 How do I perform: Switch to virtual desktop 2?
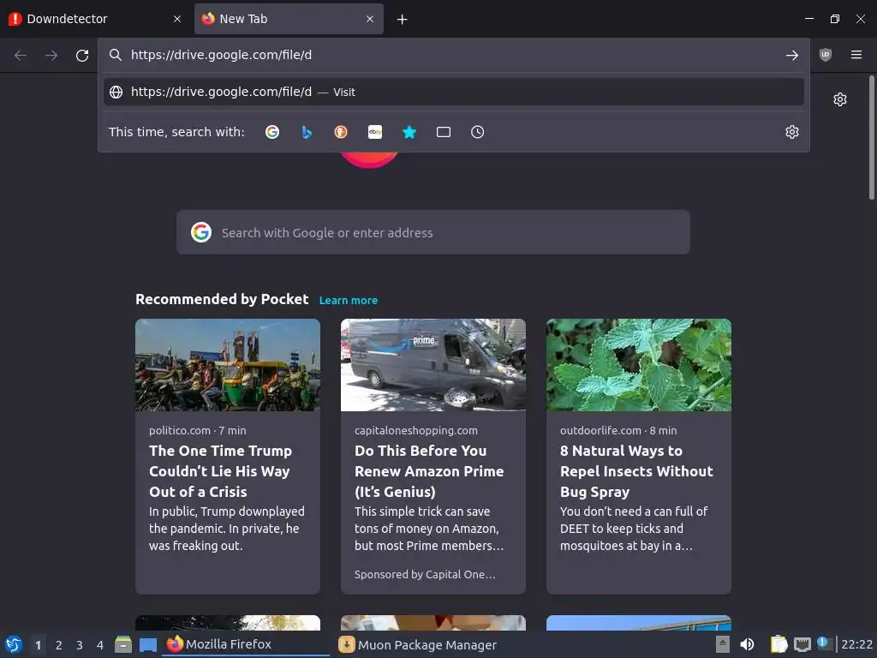tap(59, 645)
